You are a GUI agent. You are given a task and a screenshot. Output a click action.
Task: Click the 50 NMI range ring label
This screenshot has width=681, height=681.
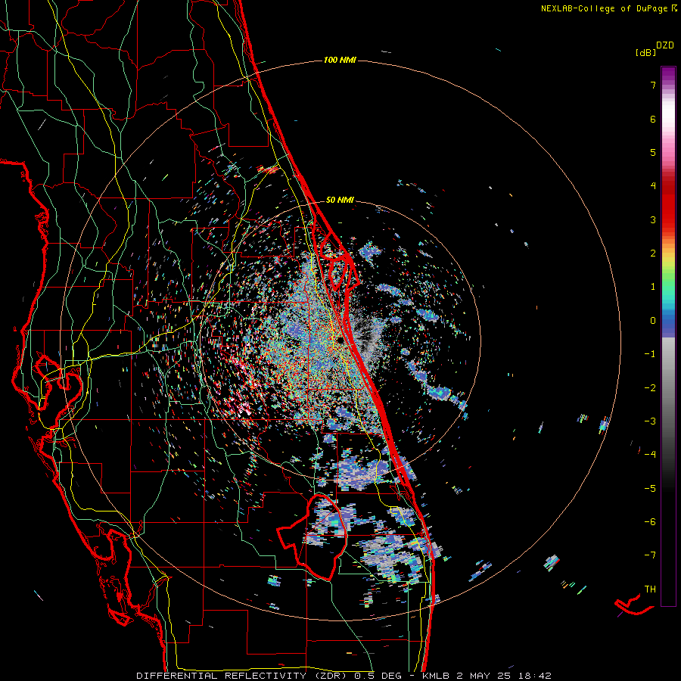pyautogui.click(x=340, y=200)
